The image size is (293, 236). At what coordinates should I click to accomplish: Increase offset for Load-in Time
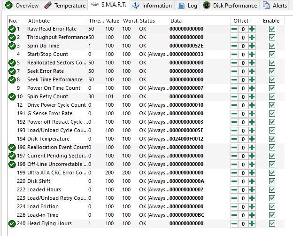click(252, 215)
